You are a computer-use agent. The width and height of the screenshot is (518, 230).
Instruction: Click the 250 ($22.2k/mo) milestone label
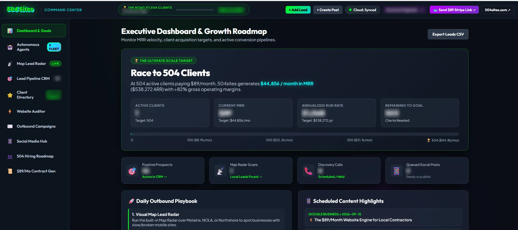279,140
